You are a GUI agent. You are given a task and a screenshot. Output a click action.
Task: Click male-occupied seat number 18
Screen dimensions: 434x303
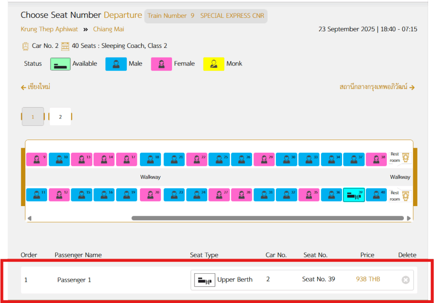point(150,160)
